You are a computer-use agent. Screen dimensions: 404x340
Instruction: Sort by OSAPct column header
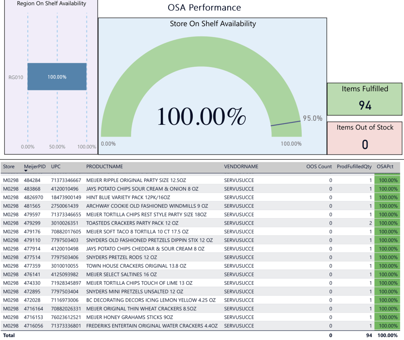385,166
